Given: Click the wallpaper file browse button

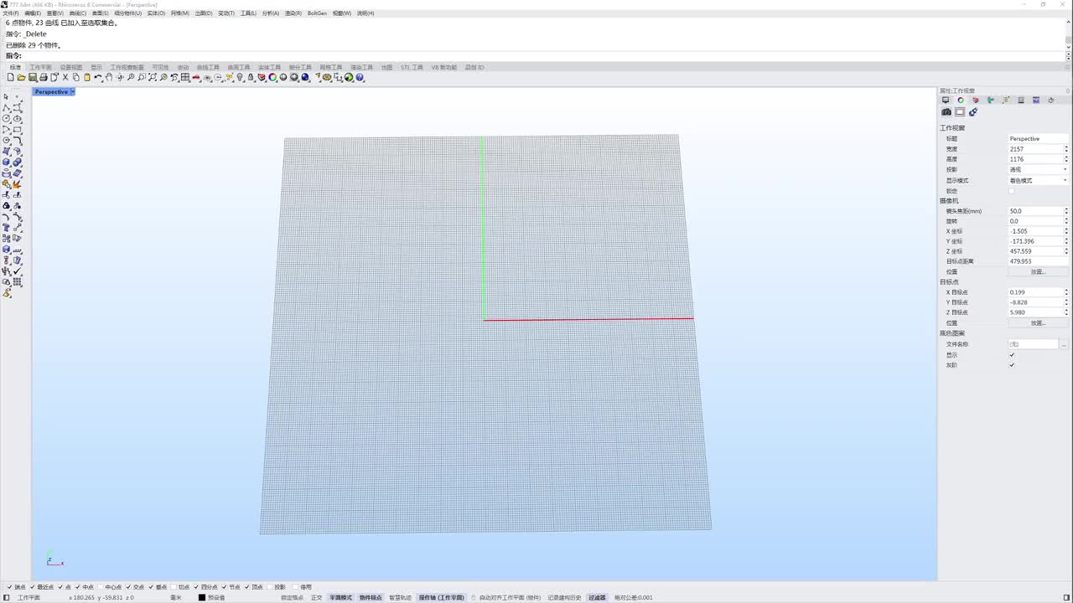Looking at the screenshot, I should coord(1065,344).
